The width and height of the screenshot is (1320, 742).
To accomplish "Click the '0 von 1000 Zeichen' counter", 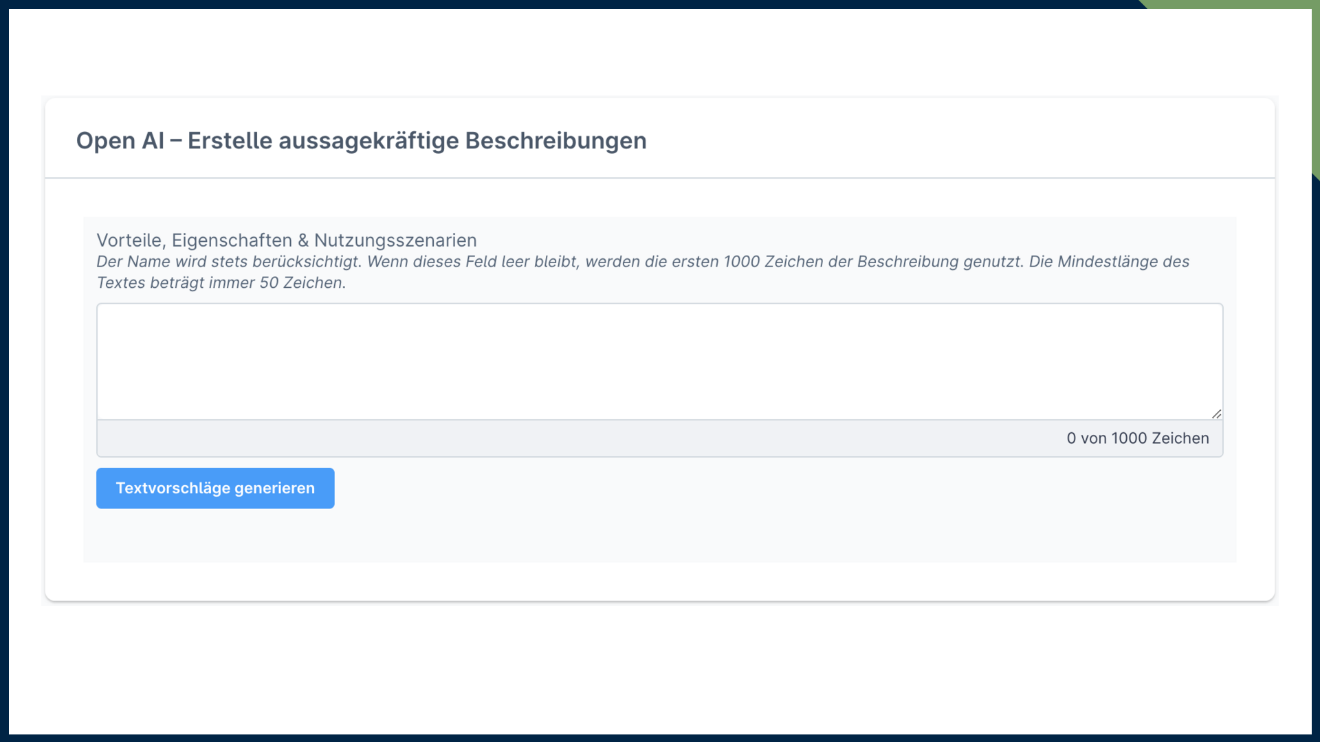I will (1137, 438).
